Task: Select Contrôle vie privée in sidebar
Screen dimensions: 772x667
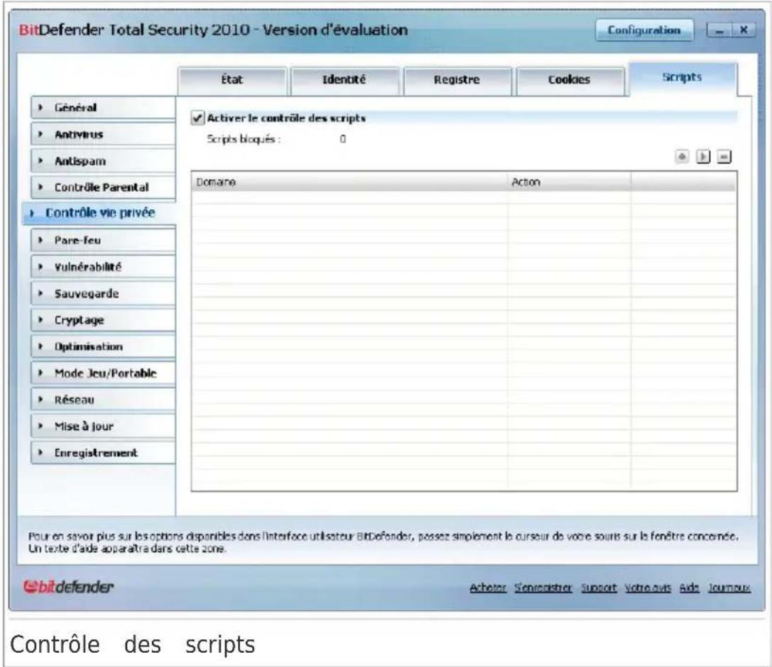Action: 99,213
